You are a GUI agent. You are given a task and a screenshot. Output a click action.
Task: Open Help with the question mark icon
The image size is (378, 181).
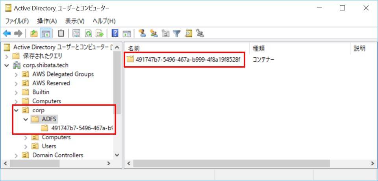pyautogui.click(x=115, y=34)
